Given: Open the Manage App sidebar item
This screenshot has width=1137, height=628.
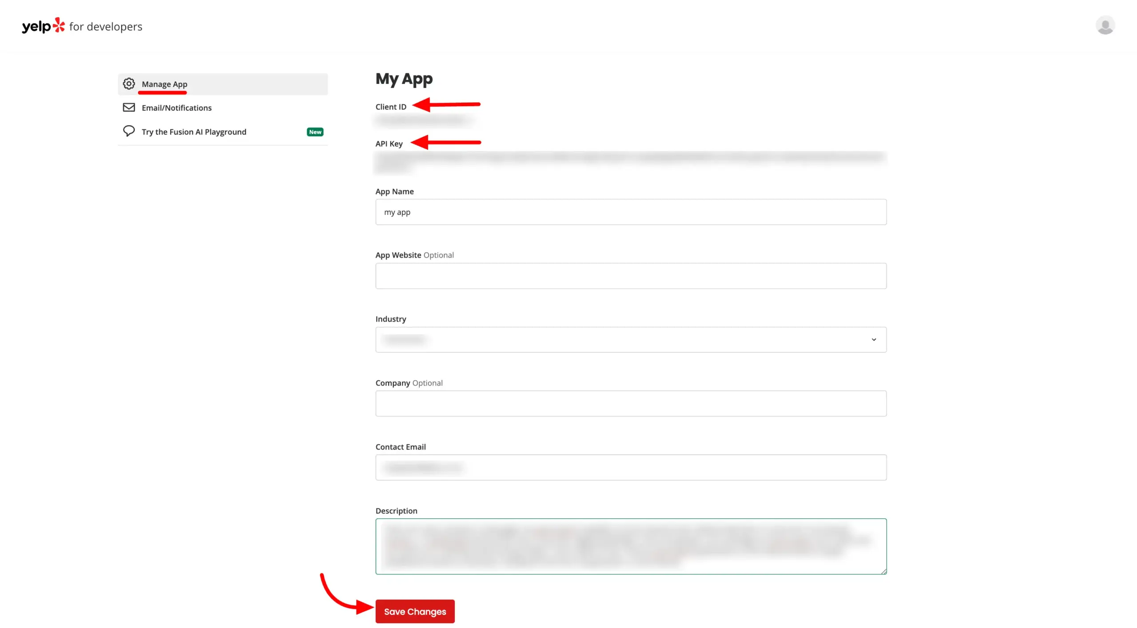Looking at the screenshot, I should (x=223, y=84).
